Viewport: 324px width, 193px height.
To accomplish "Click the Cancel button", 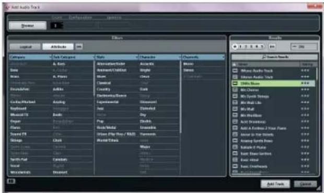I will [305, 184].
